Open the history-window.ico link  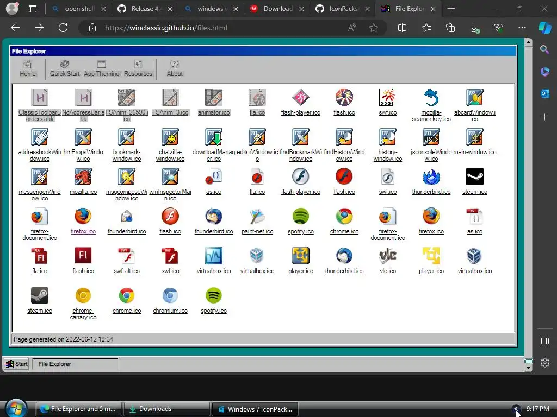coord(387,155)
